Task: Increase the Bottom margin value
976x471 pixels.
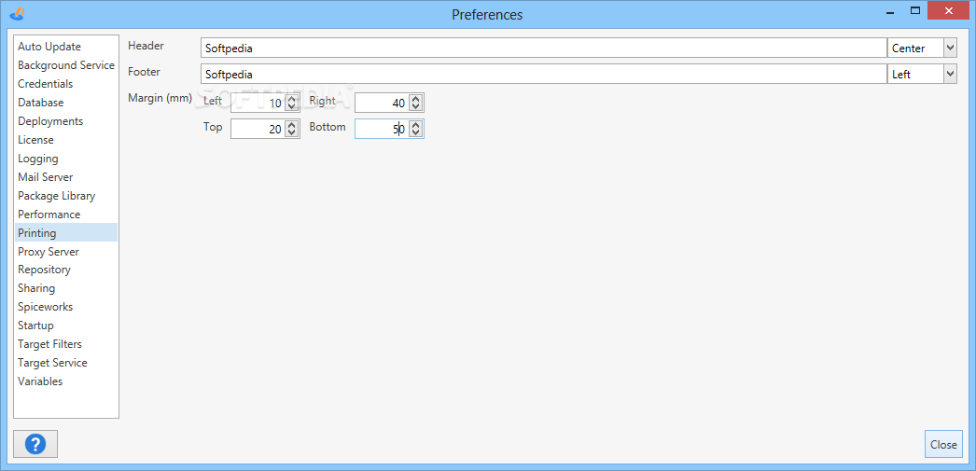Action: 416,124
